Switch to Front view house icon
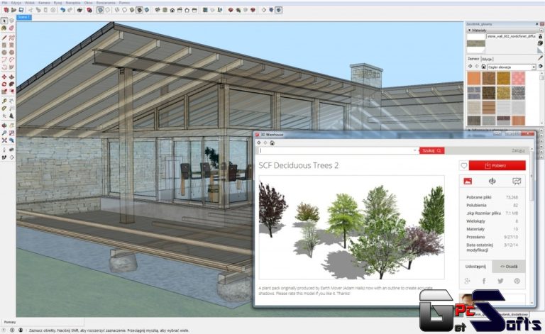545x334 pixels. pos(172,10)
